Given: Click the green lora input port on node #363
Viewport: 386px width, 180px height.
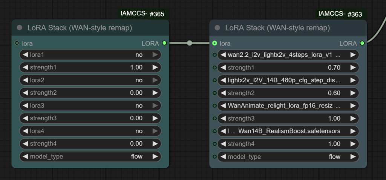Looking at the screenshot, I should pos(214,43).
